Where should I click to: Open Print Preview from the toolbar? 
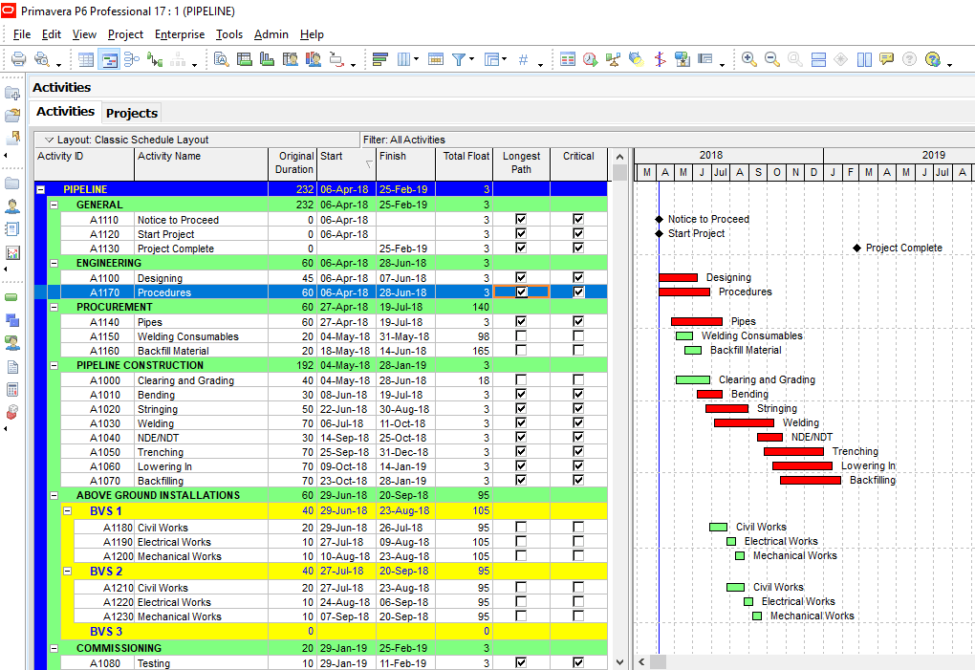(42, 59)
